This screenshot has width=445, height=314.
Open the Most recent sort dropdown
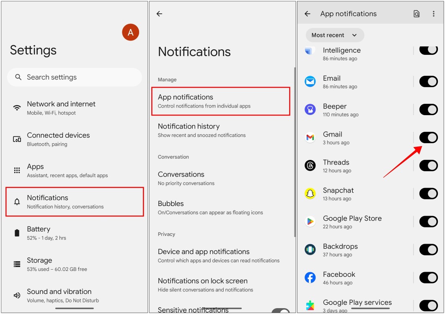(334, 35)
